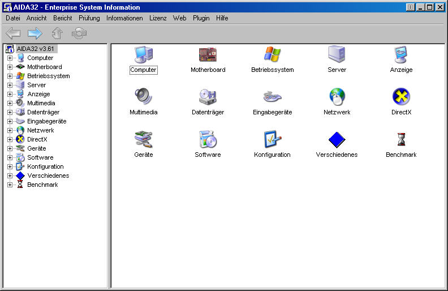Click the refresh toolbar button

point(79,34)
